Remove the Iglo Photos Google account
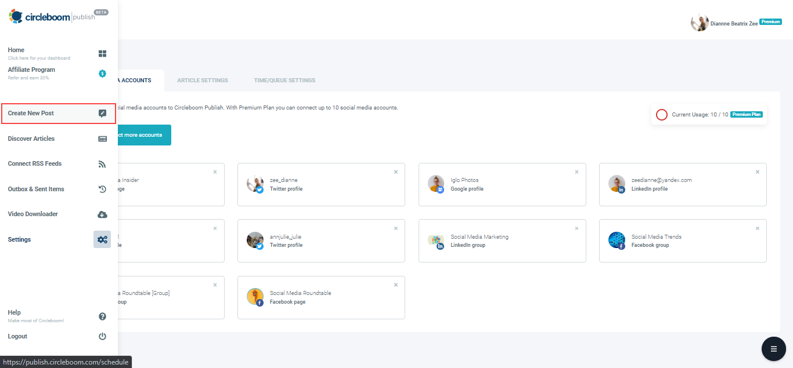This screenshot has height=368, width=793. 576,172
